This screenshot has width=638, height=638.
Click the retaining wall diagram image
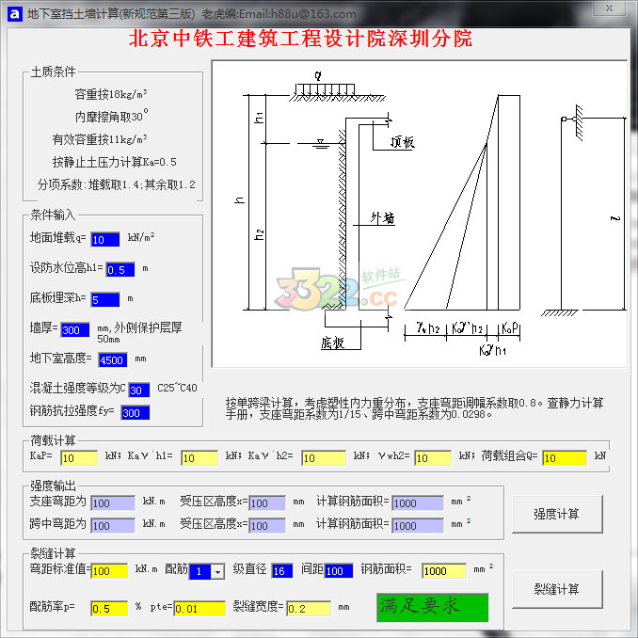(420, 215)
